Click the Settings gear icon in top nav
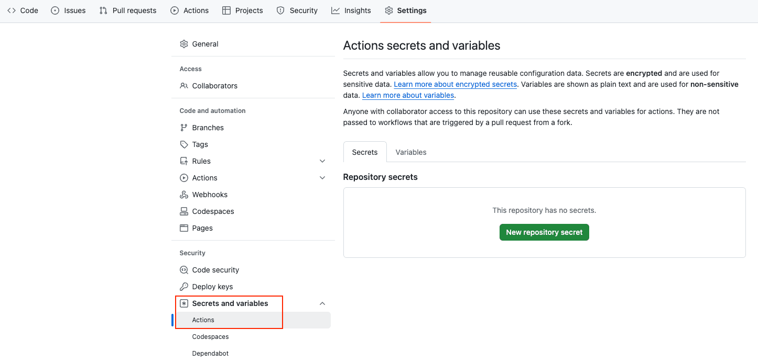 (x=388, y=10)
